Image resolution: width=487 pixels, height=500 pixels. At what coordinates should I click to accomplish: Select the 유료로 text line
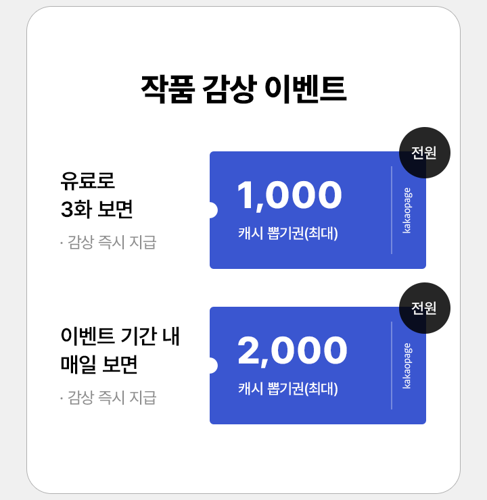[x=88, y=180]
